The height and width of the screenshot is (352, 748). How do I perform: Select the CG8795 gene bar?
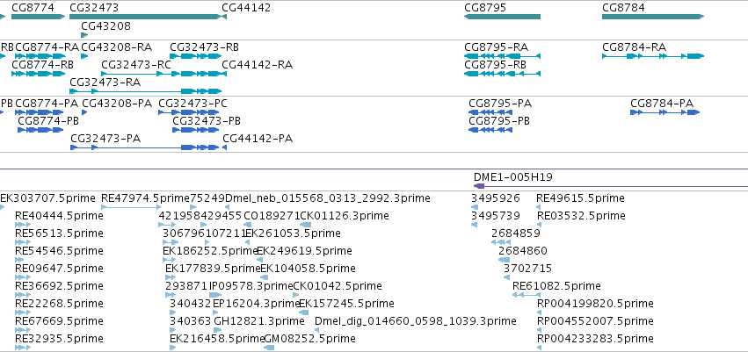tap(502, 17)
